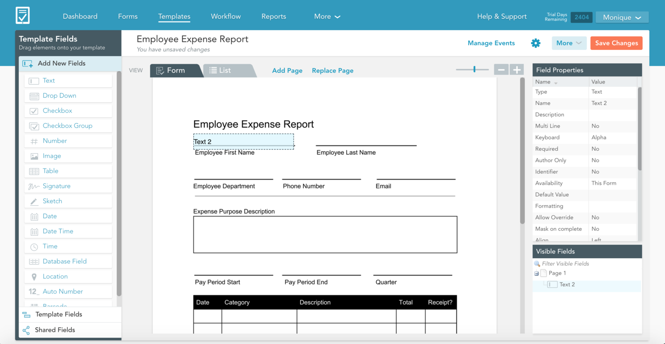This screenshot has height=344, width=665.
Task: Open the More dropdown beside Save Changes
Action: coord(569,43)
